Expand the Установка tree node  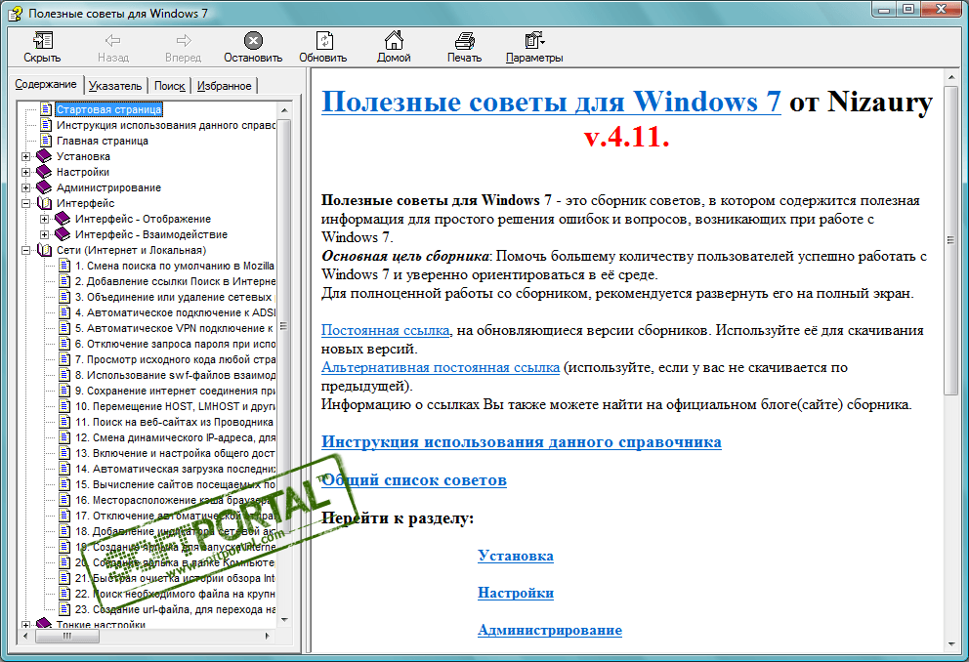(26, 156)
